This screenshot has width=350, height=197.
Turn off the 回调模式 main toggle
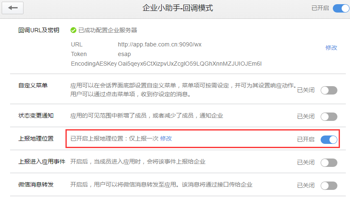[341, 8]
